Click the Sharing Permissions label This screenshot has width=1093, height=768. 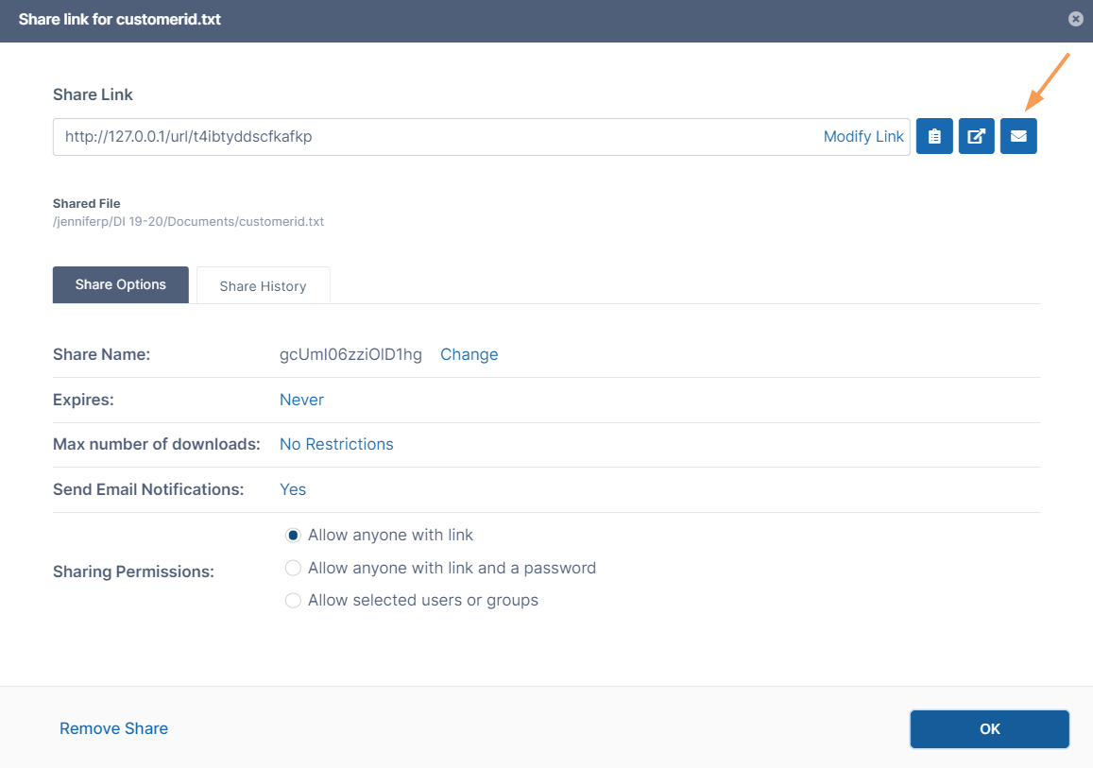click(133, 572)
